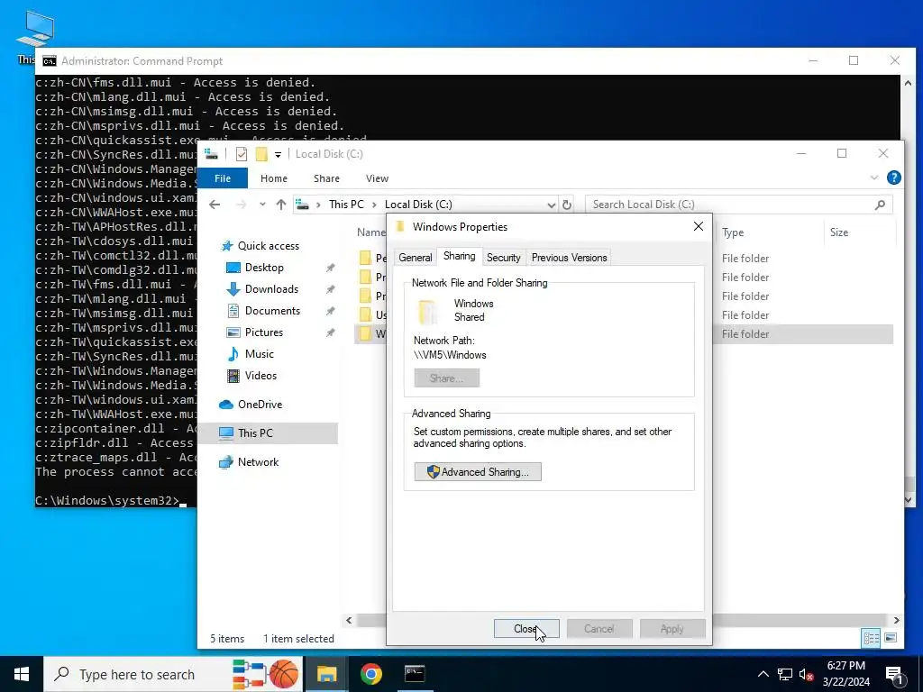
Task: Click the Properties checkmark icon in title bar
Action: [x=242, y=154]
